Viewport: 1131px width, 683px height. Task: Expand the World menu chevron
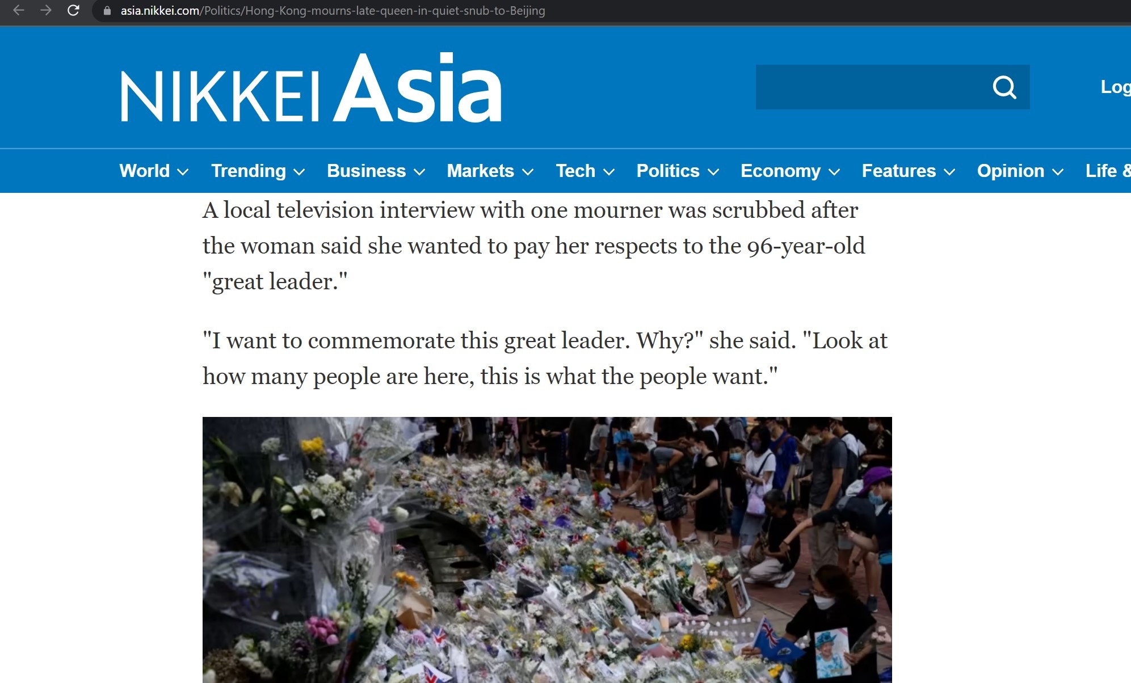tap(183, 172)
